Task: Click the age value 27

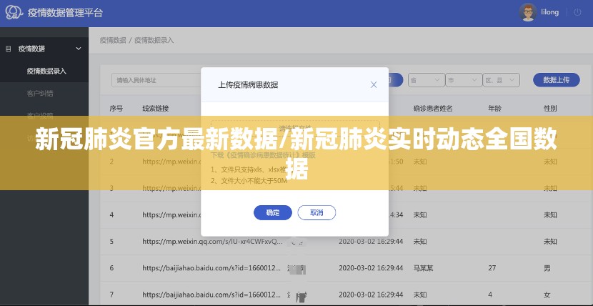Action: [x=492, y=268]
